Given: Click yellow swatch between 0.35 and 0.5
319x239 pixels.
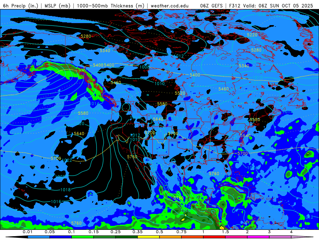Looking at the screenshot, I should pos(148,237).
